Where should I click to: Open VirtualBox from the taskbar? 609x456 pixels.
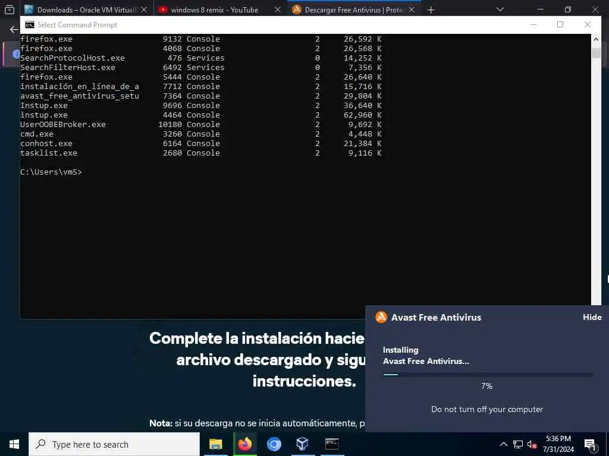click(303, 444)
